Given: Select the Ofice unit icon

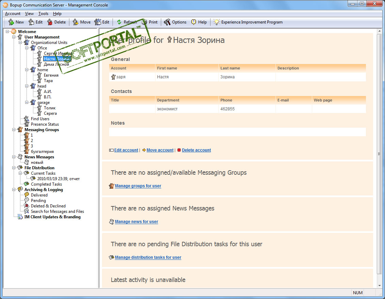Looking at the screenshot, I should [33, 48].
